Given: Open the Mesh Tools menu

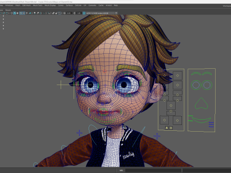Looking at the screenshot, I should 38,5.
